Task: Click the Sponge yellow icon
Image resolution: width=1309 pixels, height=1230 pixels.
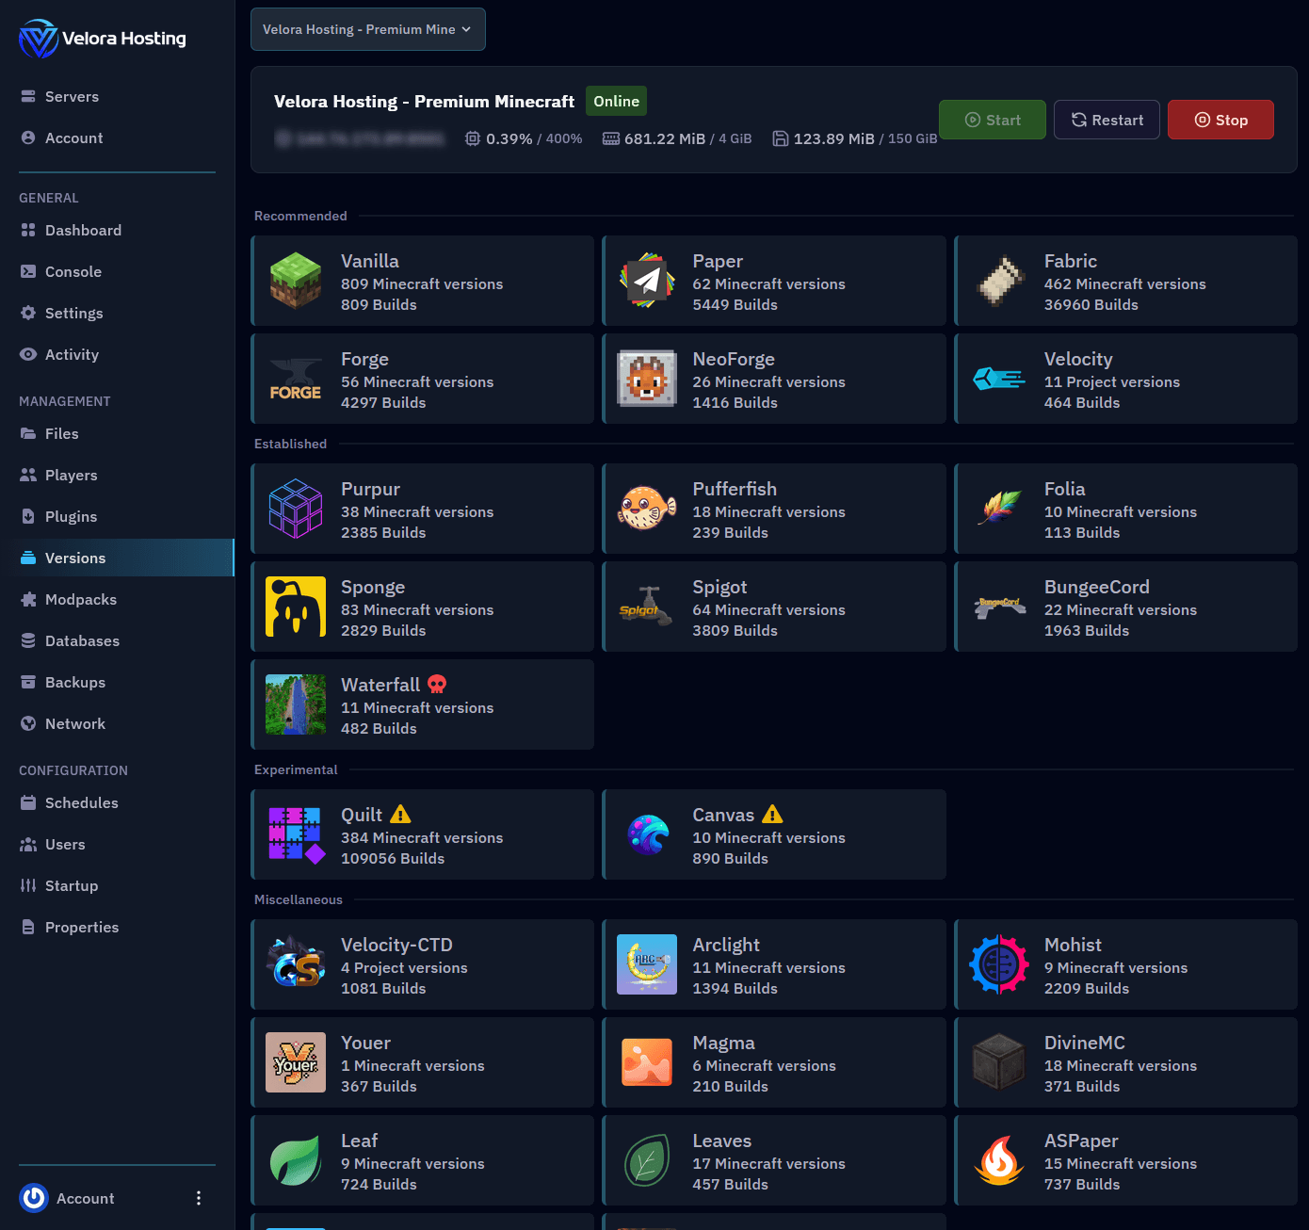Action: 296,607
